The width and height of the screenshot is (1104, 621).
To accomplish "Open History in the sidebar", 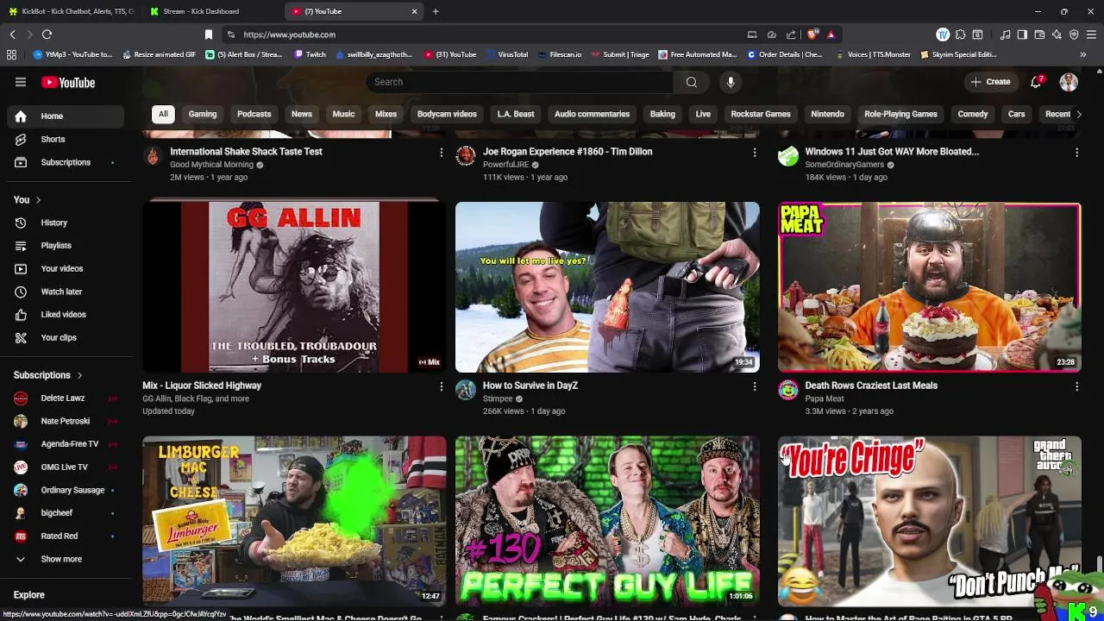I will (66, 223).
